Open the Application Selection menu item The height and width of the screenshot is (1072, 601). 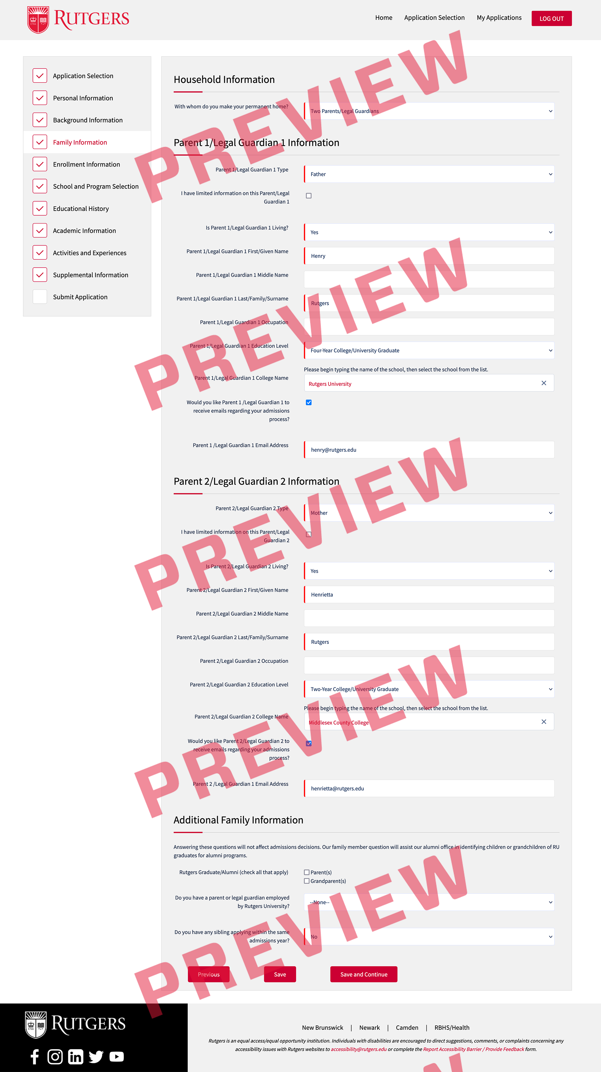(83, 75)
